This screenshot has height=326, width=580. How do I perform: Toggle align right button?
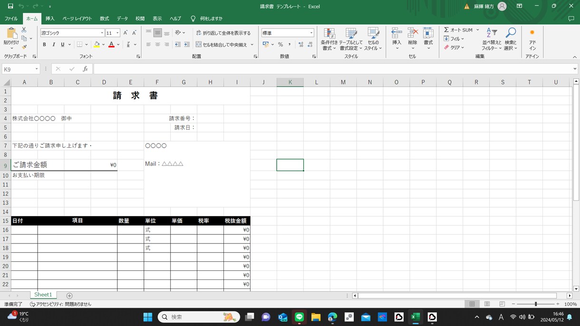coord(166,44)
